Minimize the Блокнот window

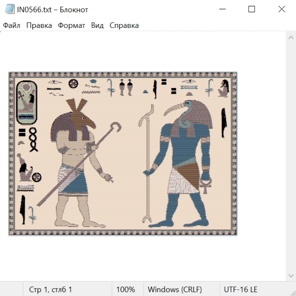pos(222,10)
